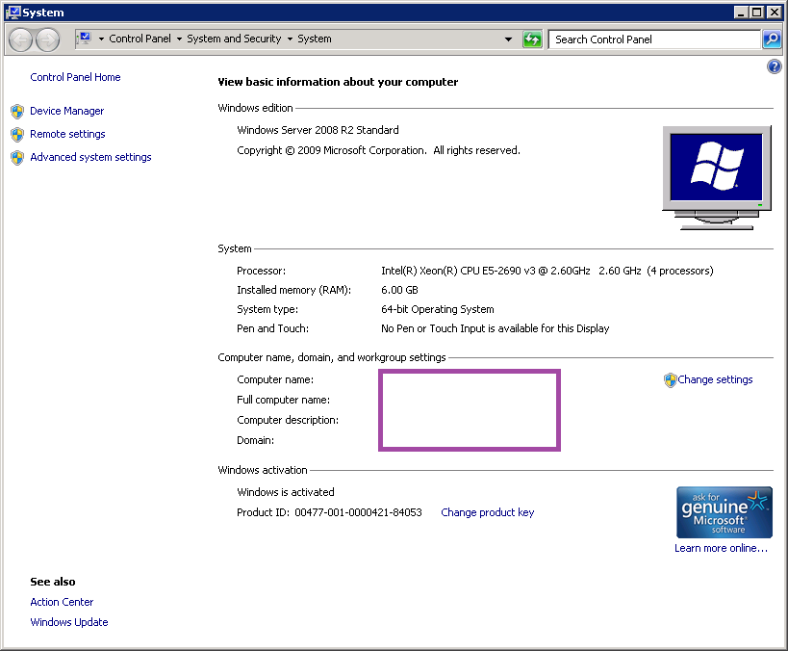Open Control Panel Home link
The width and height of the screenshot is (788, 651).
point(75,77)
